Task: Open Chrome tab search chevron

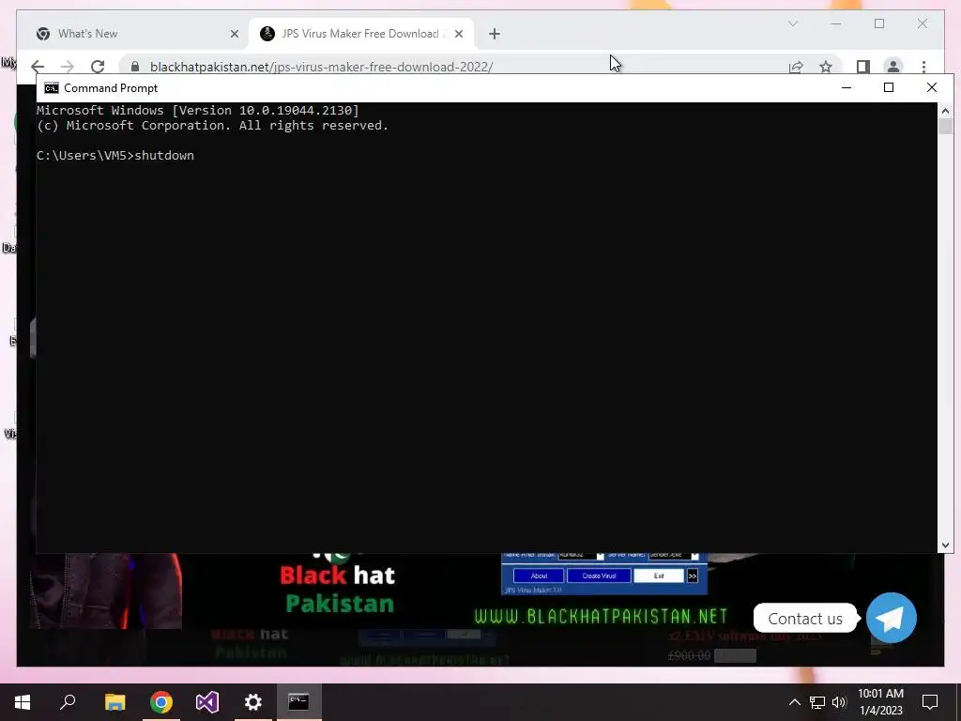Action: point(792,23)
